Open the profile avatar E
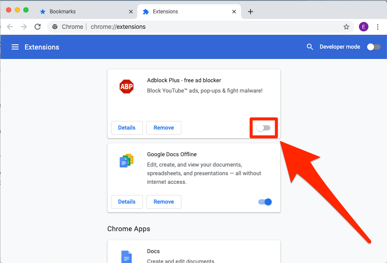387x263 pixels. (x=364, y=27)
